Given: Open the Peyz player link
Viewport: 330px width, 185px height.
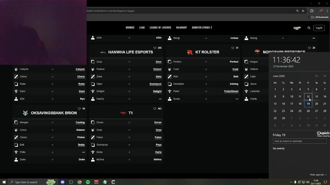Looking at the screenshot, I should 159,145.
